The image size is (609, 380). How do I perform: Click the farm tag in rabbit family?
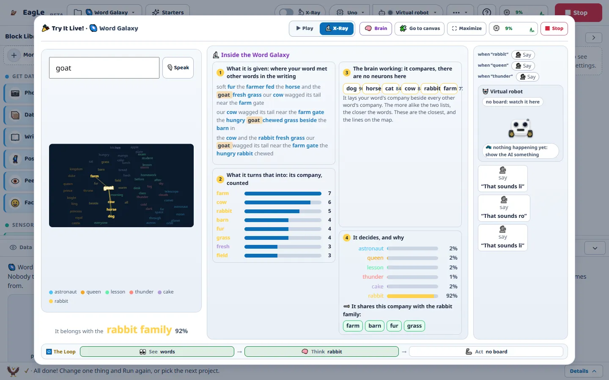click(353, 326)
